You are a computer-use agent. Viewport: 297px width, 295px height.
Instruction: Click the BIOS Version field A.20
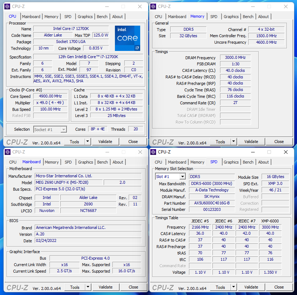[88, 234]
